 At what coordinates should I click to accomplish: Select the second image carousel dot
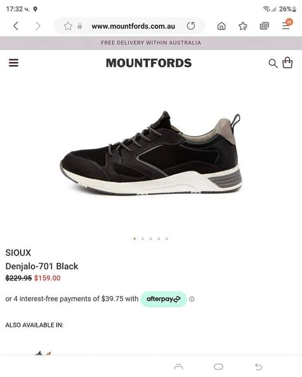coord(142,239)
